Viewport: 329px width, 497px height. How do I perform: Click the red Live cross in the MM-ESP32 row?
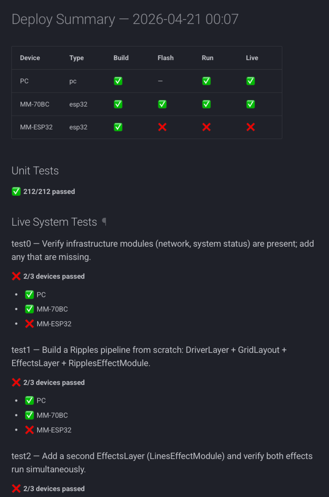(251, 127)
